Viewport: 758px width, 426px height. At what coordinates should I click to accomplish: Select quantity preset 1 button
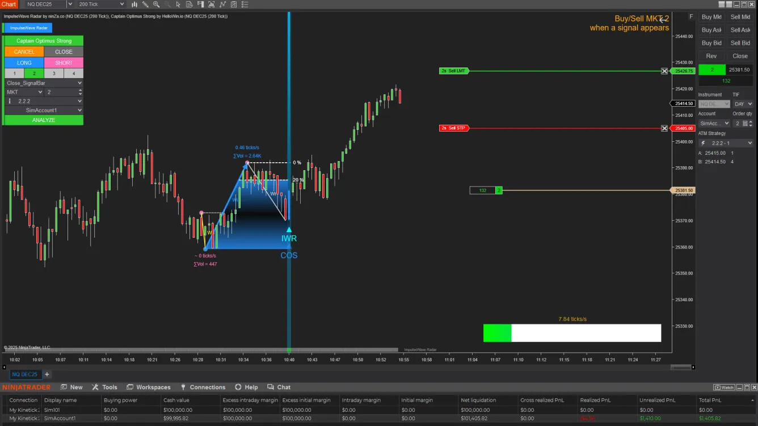(14, 74)
